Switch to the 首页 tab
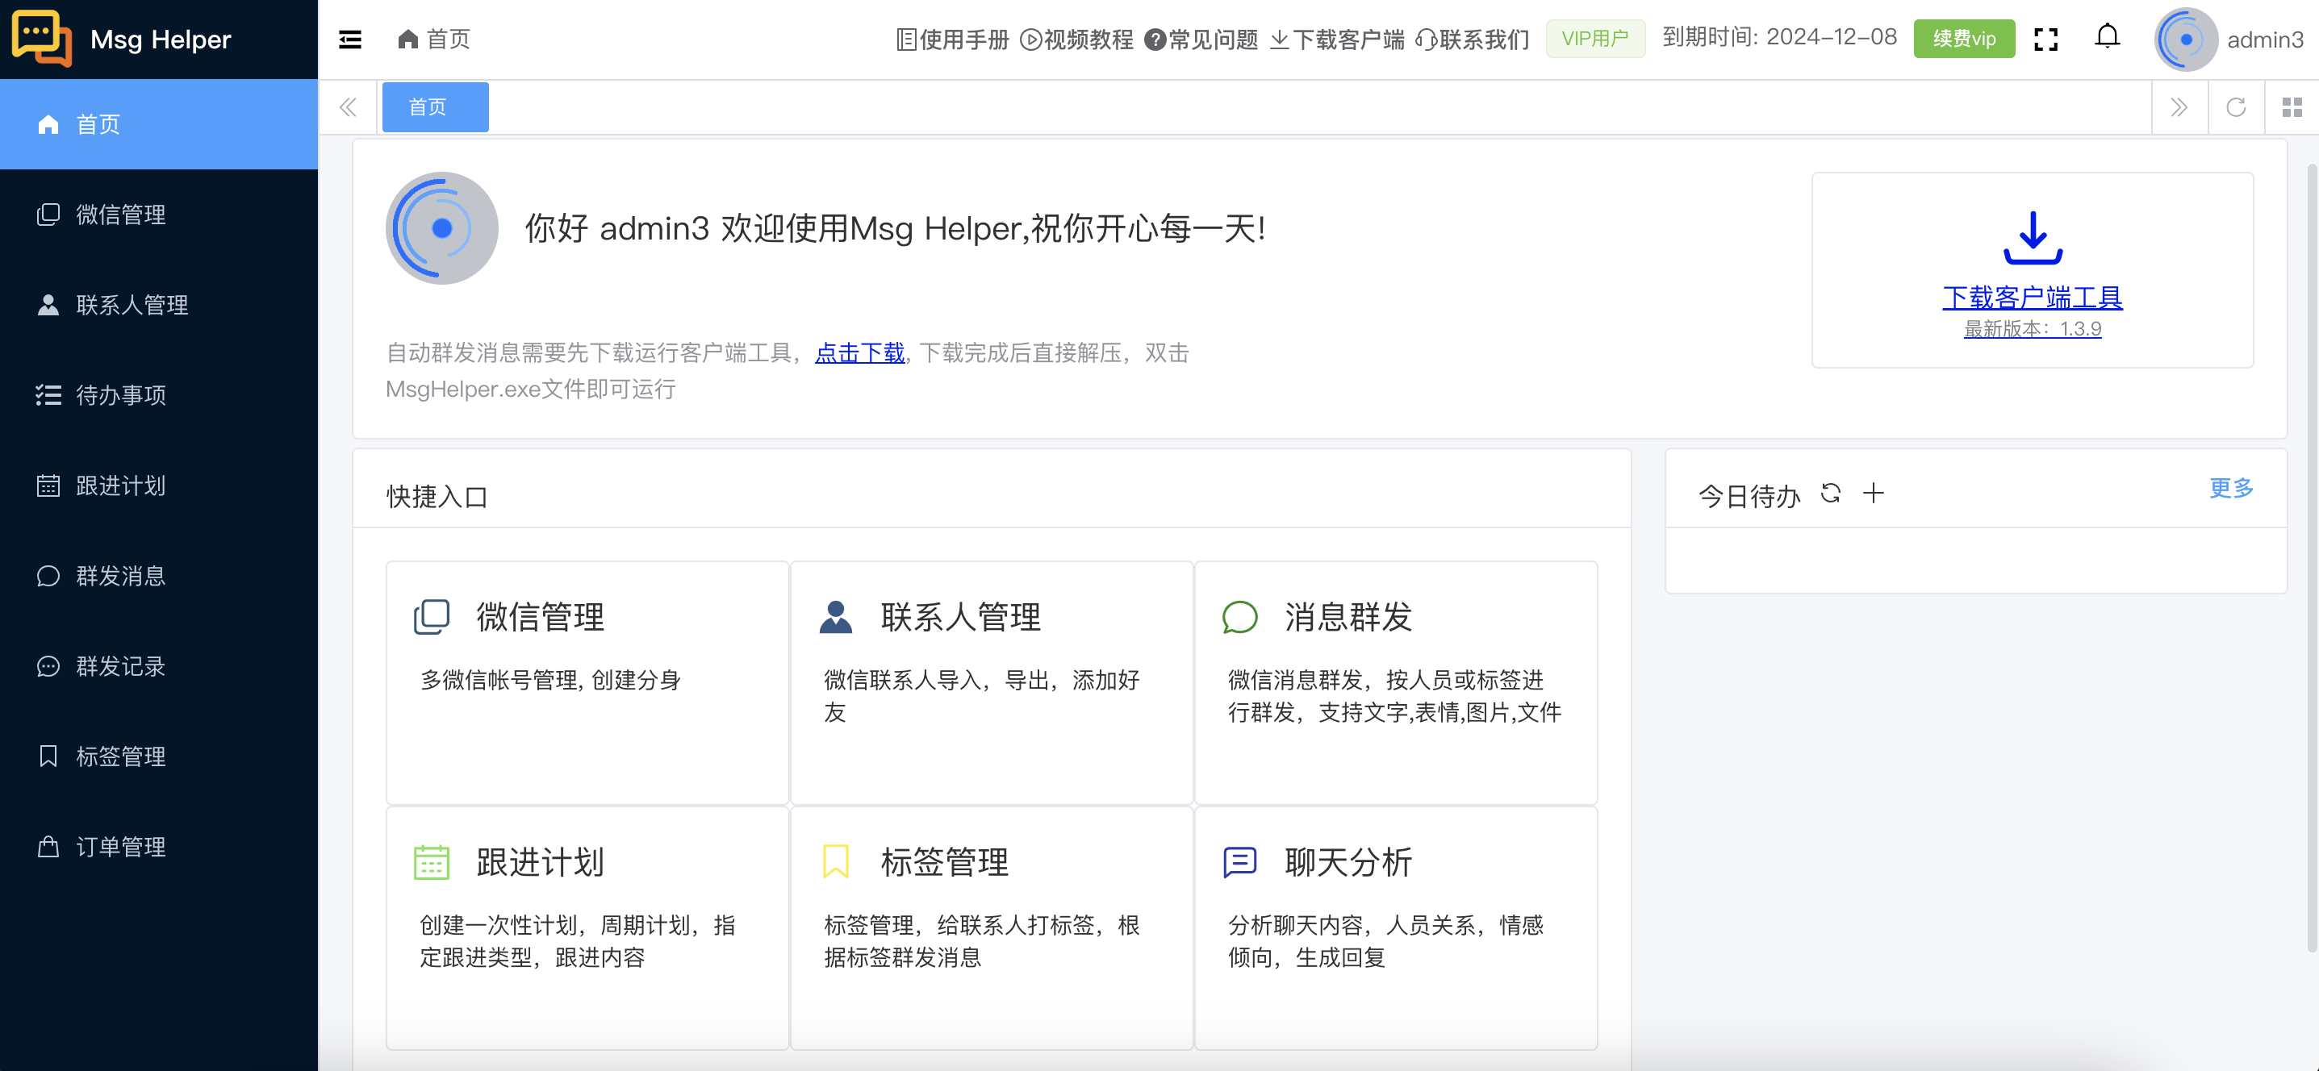The image size is (2319, 1071). pyautogui.click(x=434, y=106)
